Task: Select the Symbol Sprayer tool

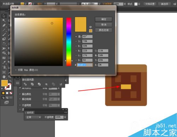Action: (x=4, y=67)
